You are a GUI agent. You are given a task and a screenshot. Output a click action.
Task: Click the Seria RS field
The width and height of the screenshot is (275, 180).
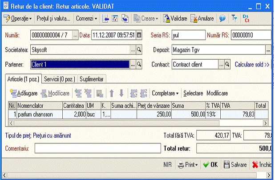point(189,35)
